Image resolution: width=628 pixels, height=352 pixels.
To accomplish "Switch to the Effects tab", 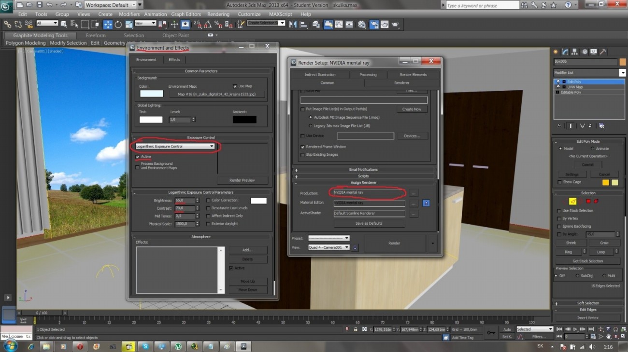I will 174,60.
